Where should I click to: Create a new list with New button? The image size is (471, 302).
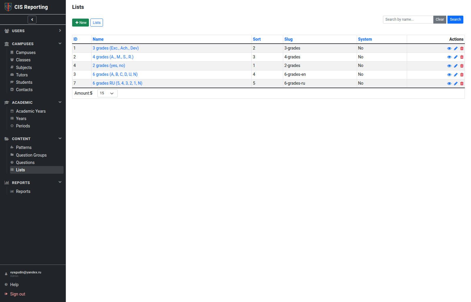80,23
